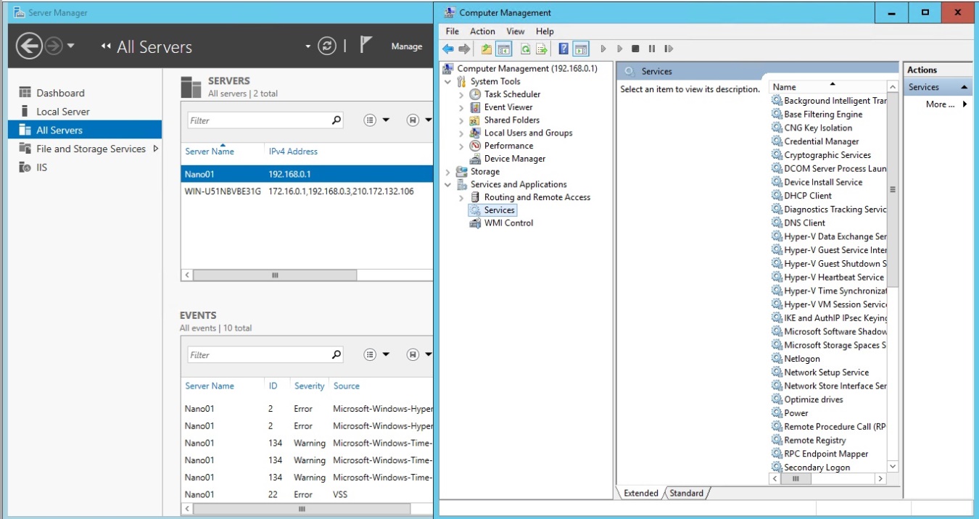Screen dimensions: 979x519
Task: Click the services list vertical scrollbar thumb
Action: click(893, 189)
